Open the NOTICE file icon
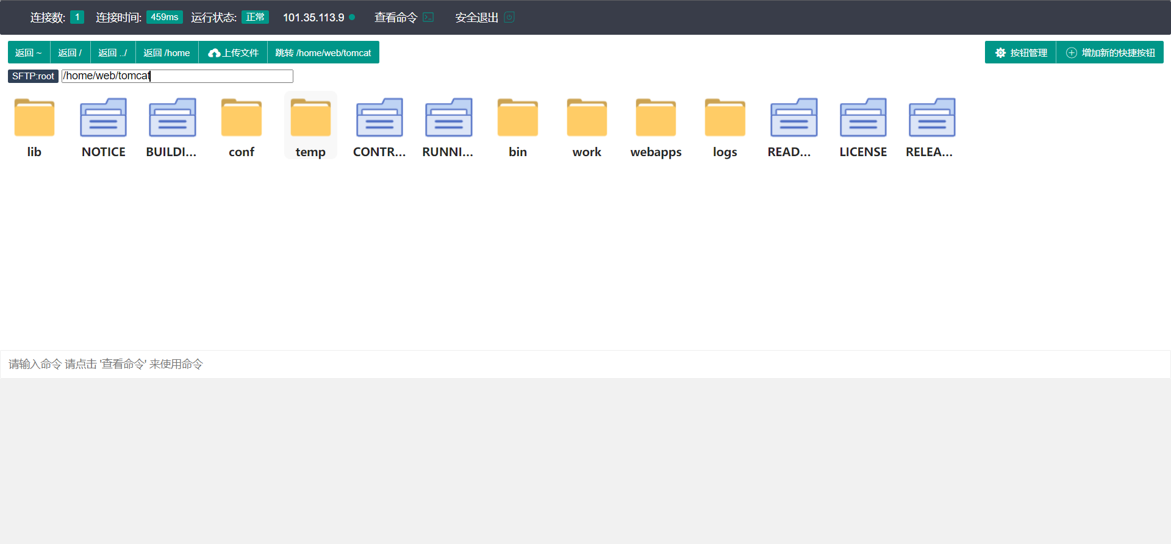Screen dimensions: 1171x544 (x=103, y=117)
